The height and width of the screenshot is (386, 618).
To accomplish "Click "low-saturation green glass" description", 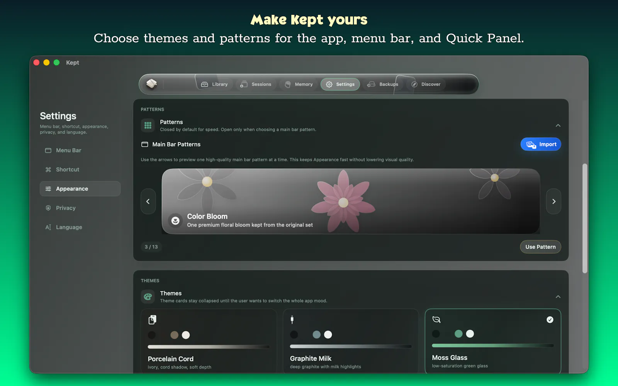I will [460, 366].
